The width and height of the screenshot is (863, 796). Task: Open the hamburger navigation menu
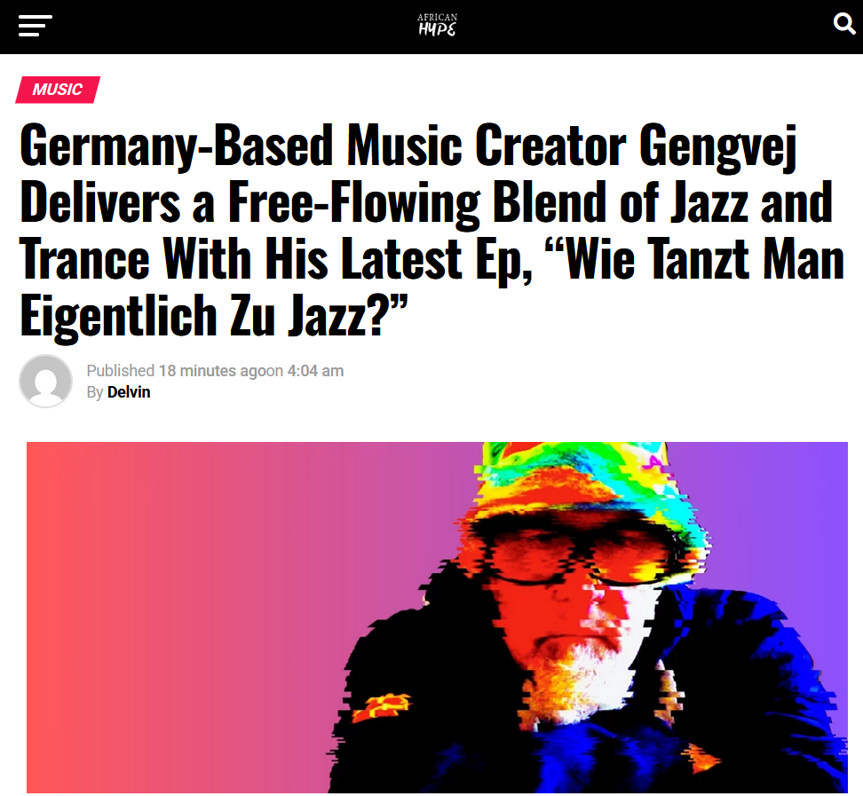coord(35,26)
